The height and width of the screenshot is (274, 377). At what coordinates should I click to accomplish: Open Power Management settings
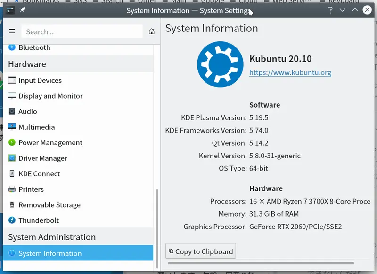[x=78, y=142]
